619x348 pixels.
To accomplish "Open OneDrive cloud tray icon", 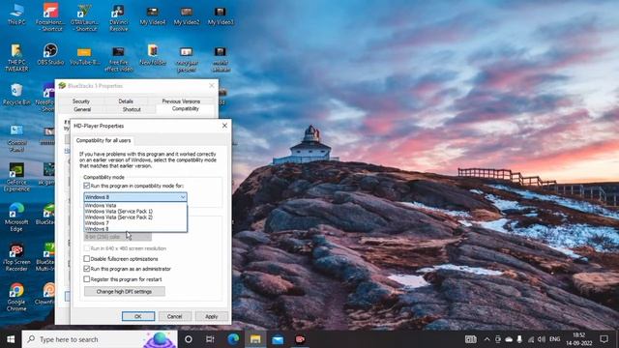I will 509,339.
